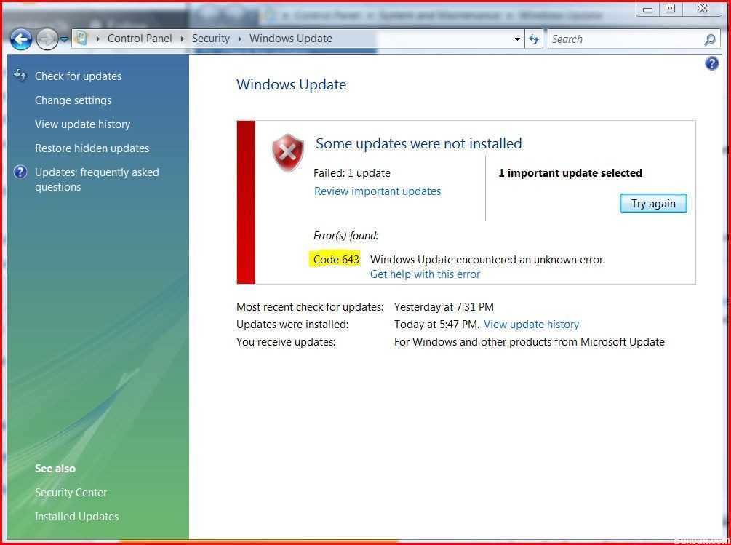731x545 pixels.
Task: Expand arrow before Control Panel breadcrumb
Action: pyautogui.click(x=98, y=39)
